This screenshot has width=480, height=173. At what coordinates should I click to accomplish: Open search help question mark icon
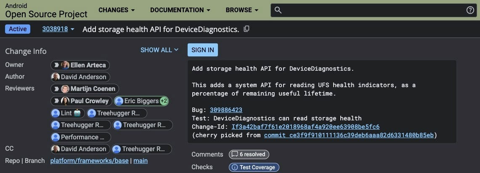point(470,10)
